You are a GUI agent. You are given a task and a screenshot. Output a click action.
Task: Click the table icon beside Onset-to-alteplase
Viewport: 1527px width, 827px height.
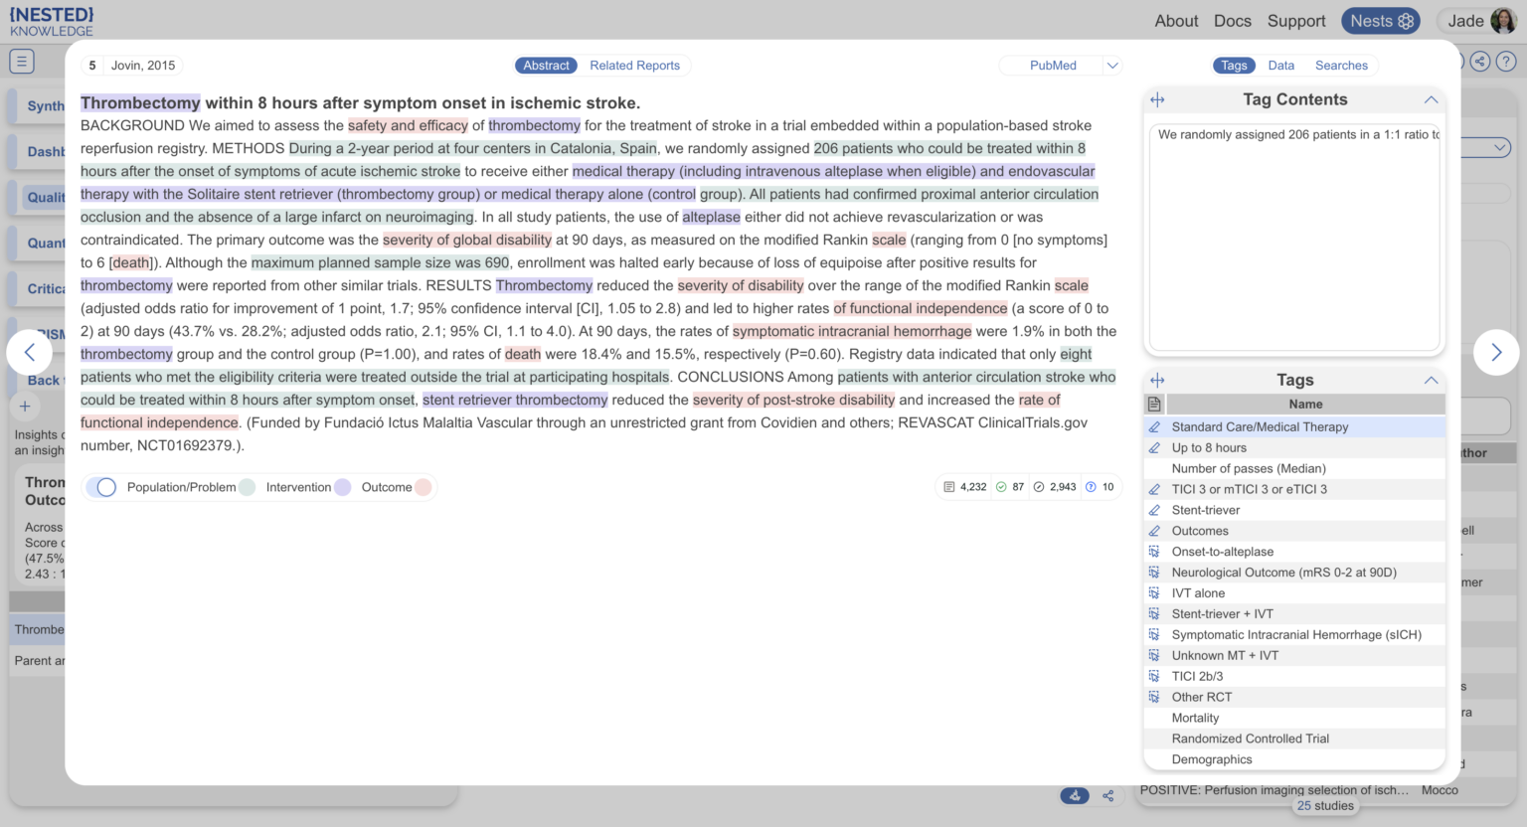[1155, 552]
